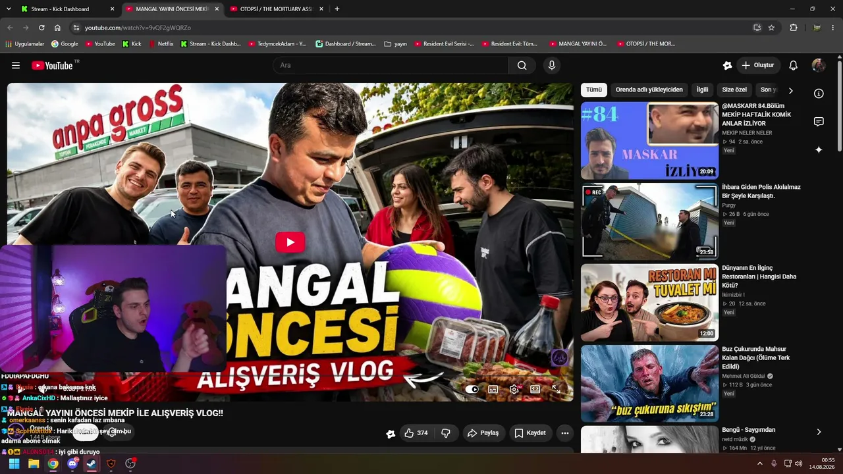Open the side panel info icon
Image resolution: width=843 pixels, height=474 pixels.
pos(819,93)
